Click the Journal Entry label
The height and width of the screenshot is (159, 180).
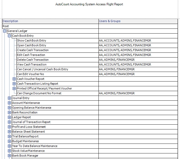(x=21, y=98)
